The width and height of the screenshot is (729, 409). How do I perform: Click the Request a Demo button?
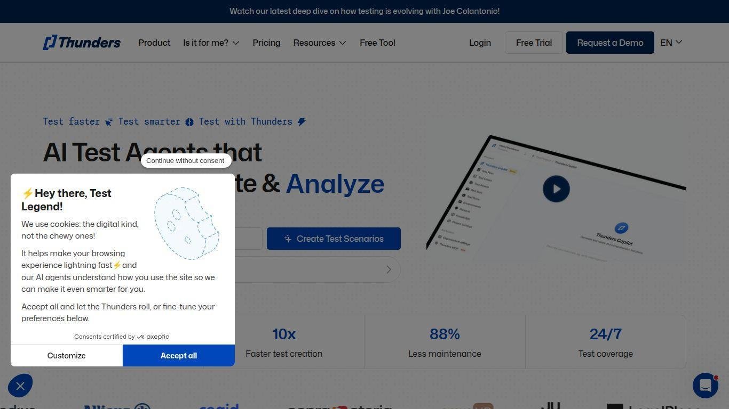tap(610, 43)
